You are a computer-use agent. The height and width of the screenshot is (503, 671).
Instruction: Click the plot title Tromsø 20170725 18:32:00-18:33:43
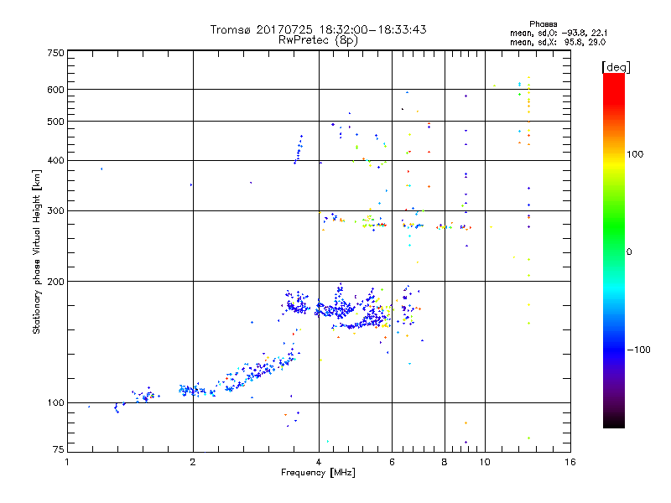coord(318,29)
